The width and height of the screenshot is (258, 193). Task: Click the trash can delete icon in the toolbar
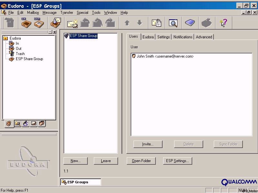point(9,23)
